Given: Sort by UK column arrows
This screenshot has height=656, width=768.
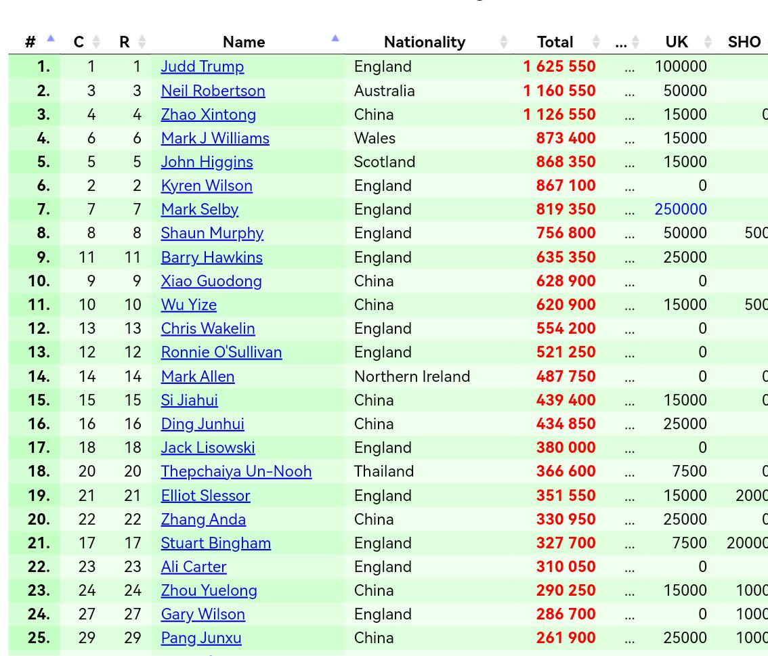Looking at the screenshot, I should (x=708, y=41).
